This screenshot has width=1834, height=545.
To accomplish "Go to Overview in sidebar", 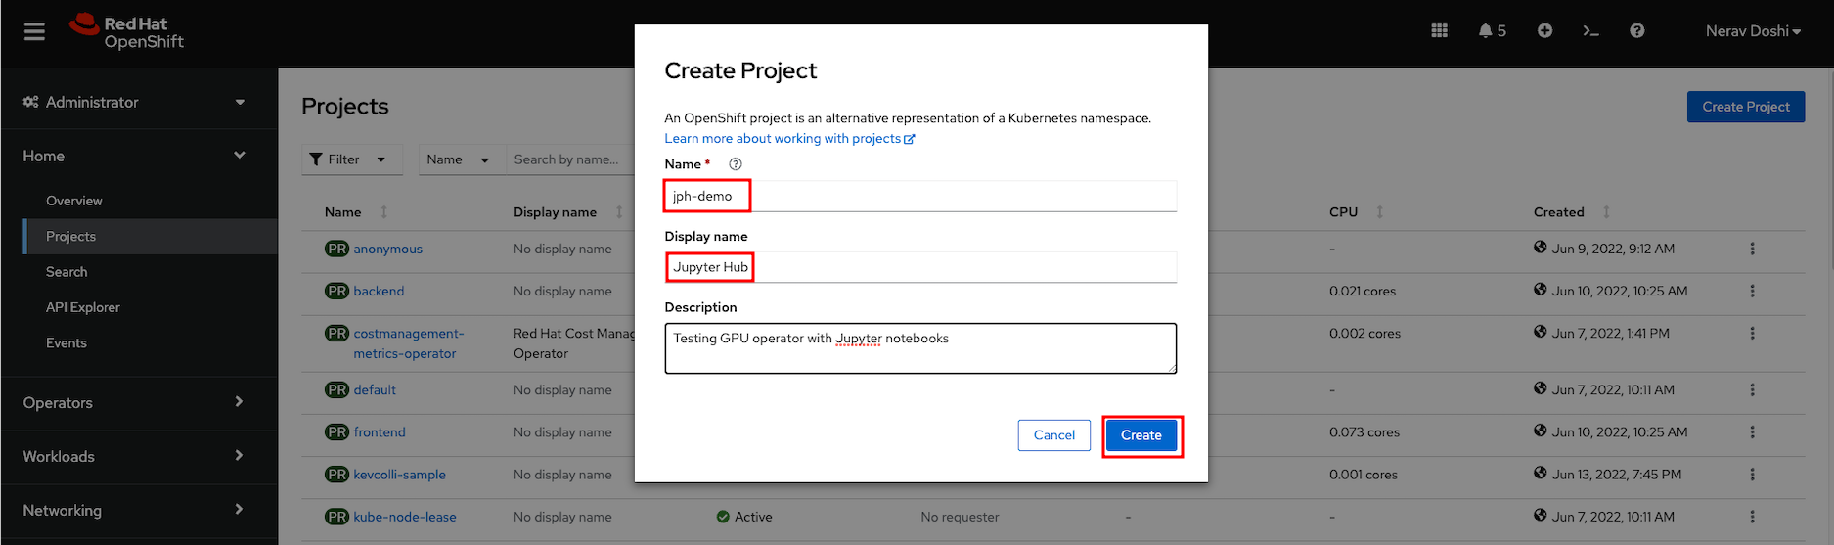I will coord(74,201).
